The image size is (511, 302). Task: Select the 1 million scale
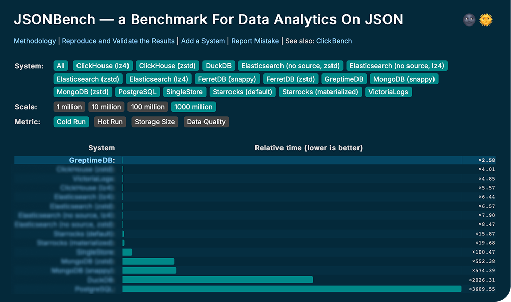69,107
